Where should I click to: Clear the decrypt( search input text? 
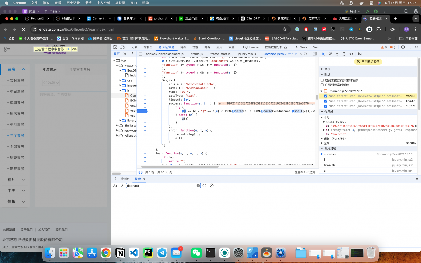[x=198, y=186]
